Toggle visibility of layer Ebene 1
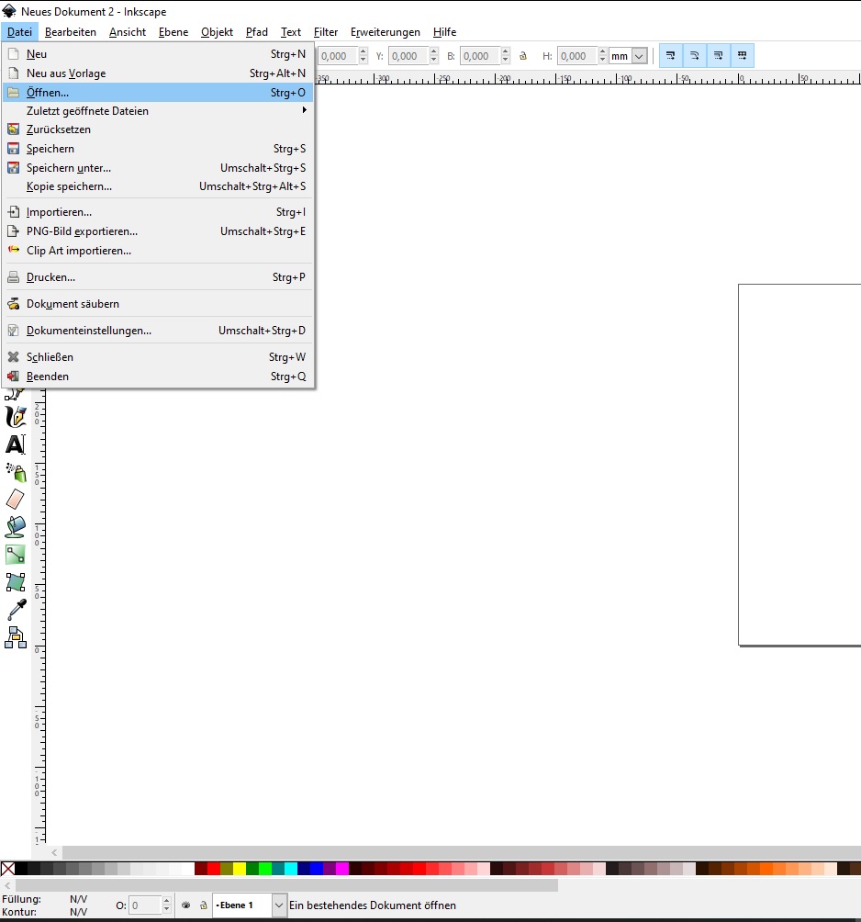Screen dimensions: 861x922 click(x=185, y=905)
